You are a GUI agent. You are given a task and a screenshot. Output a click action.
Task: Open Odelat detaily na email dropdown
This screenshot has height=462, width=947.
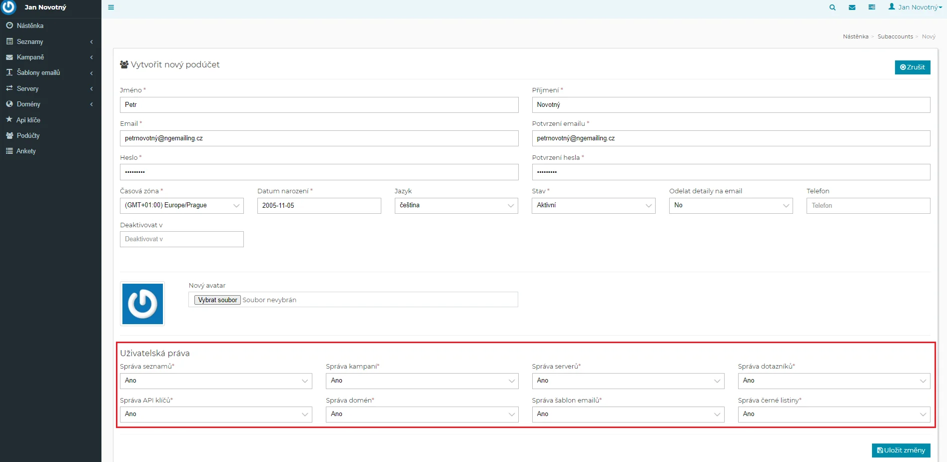(731, 205)
